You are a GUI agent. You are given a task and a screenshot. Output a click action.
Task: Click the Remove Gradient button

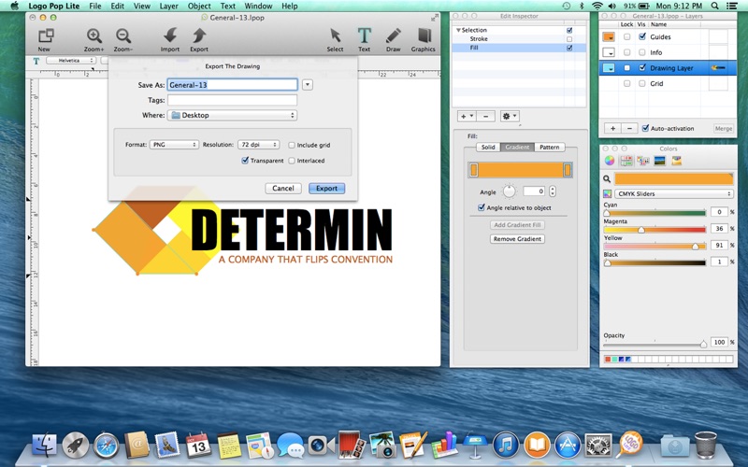coord(517,239)
